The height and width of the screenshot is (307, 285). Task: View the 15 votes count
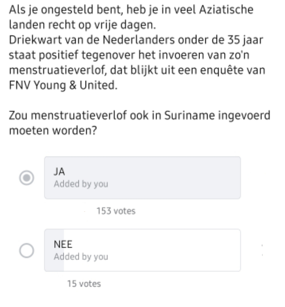coord(84,284)
